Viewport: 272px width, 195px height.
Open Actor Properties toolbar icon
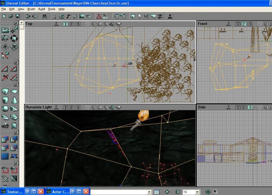(116, 16)
